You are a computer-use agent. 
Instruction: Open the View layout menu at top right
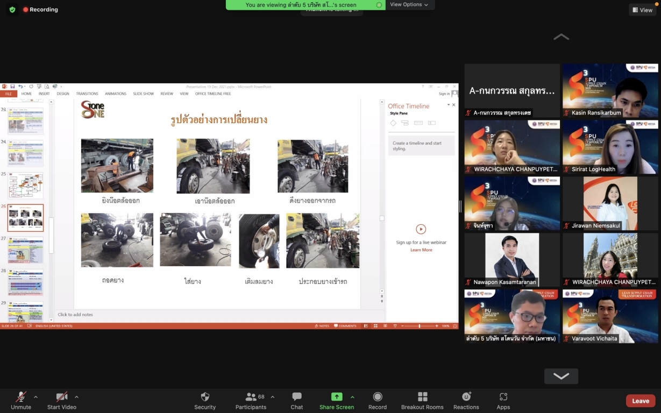pos(643,10)
